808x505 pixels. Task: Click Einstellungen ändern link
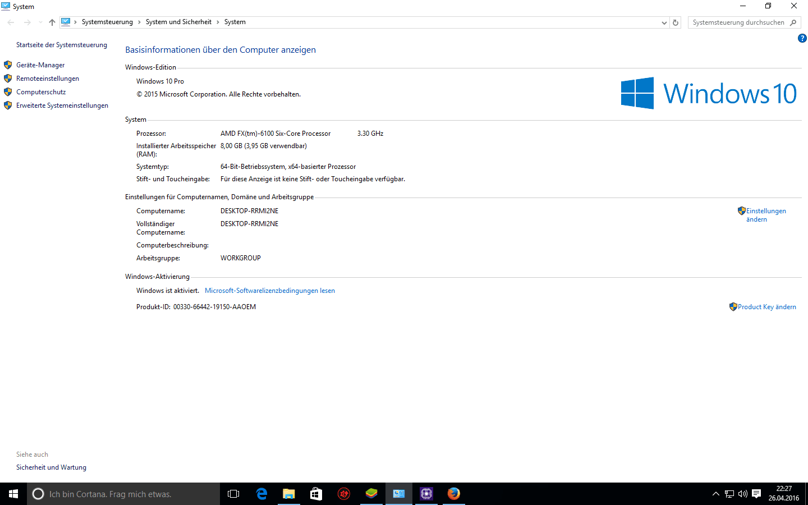(766, 215)
